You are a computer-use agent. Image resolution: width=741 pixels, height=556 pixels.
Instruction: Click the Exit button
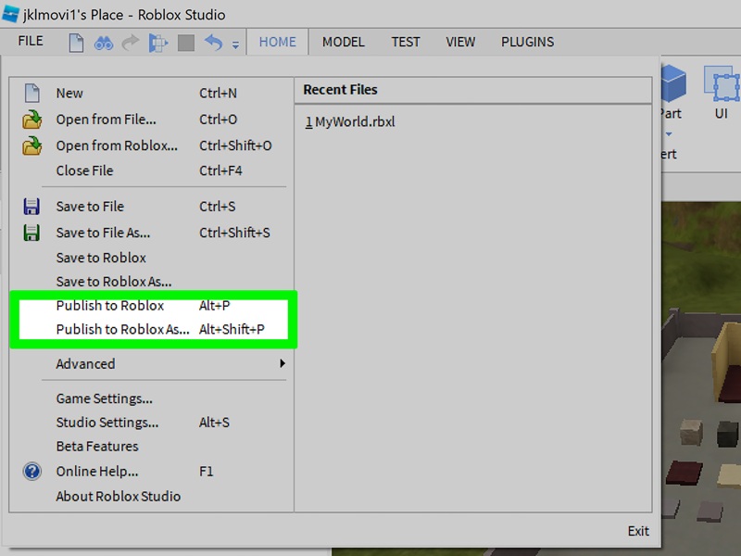coord(637,531)
